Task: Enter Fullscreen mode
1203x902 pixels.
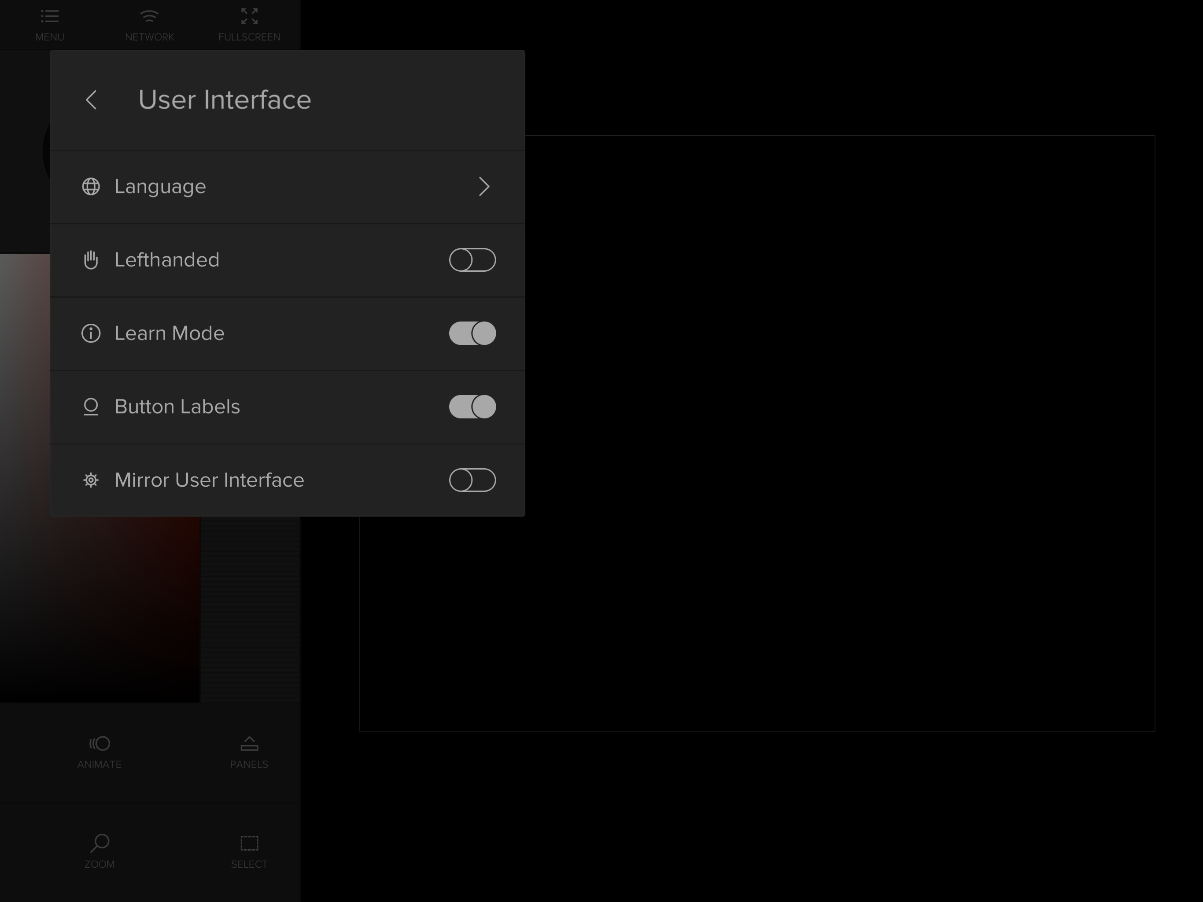Action: (249, 17)
